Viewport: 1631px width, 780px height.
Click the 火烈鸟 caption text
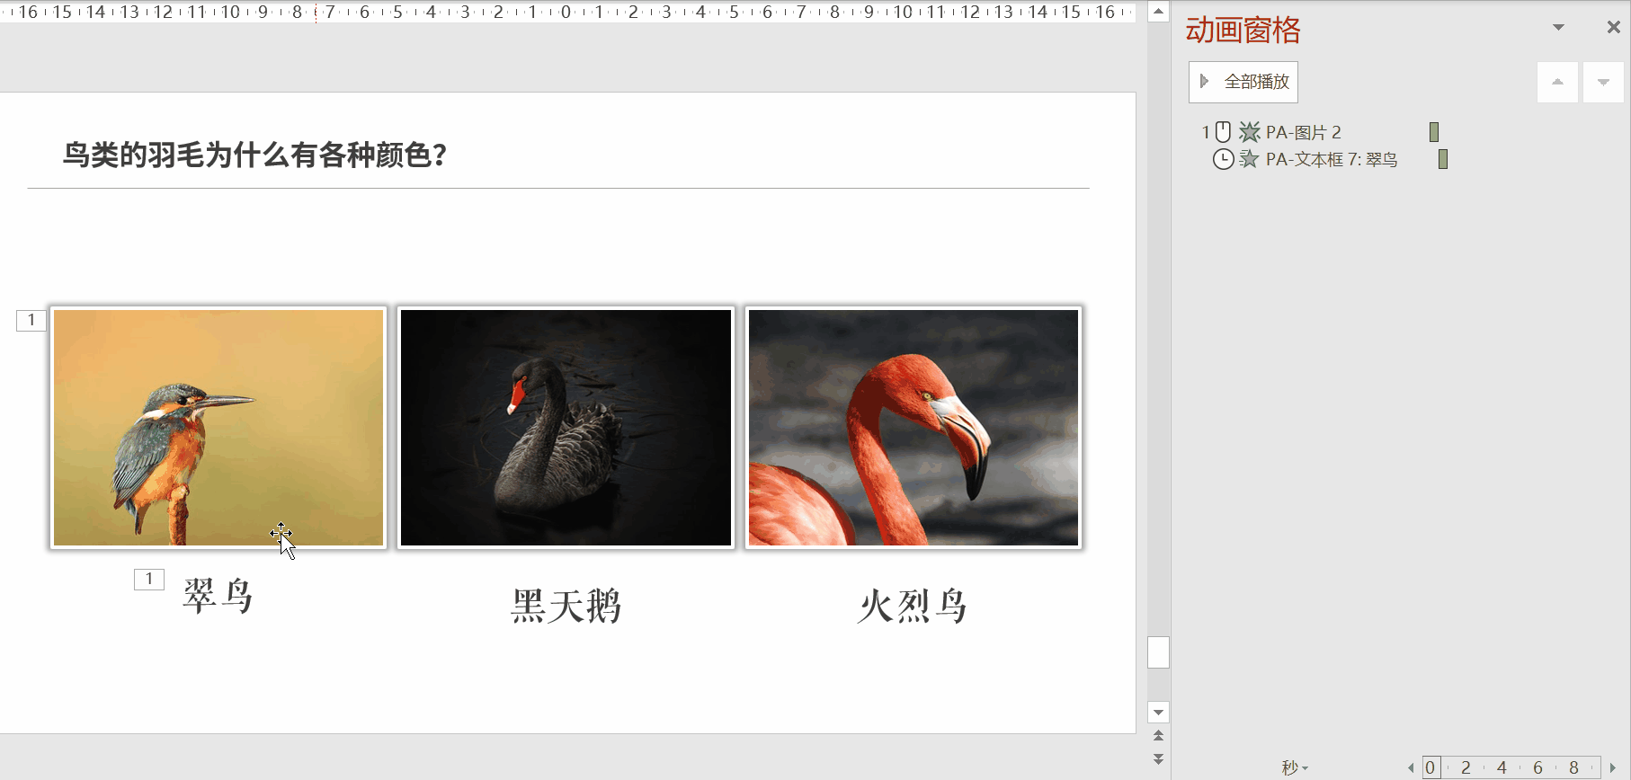(x=913, y=606)
